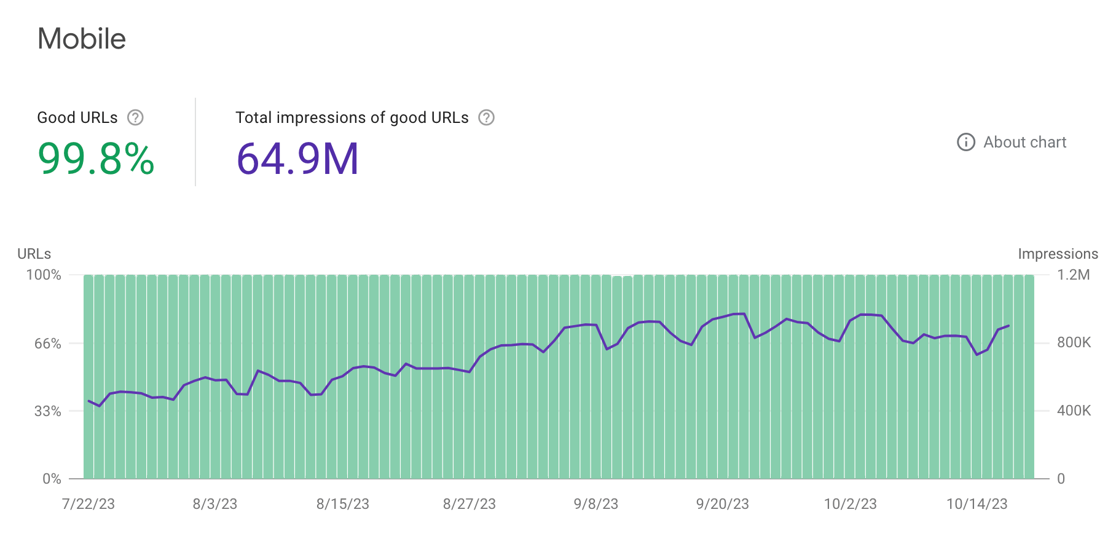Image resolution: width=1116 pixels, height=547 pixels.
Task: Click the 800K impressions axis label
Action: pyautogui.click(x=1074, y=342)
